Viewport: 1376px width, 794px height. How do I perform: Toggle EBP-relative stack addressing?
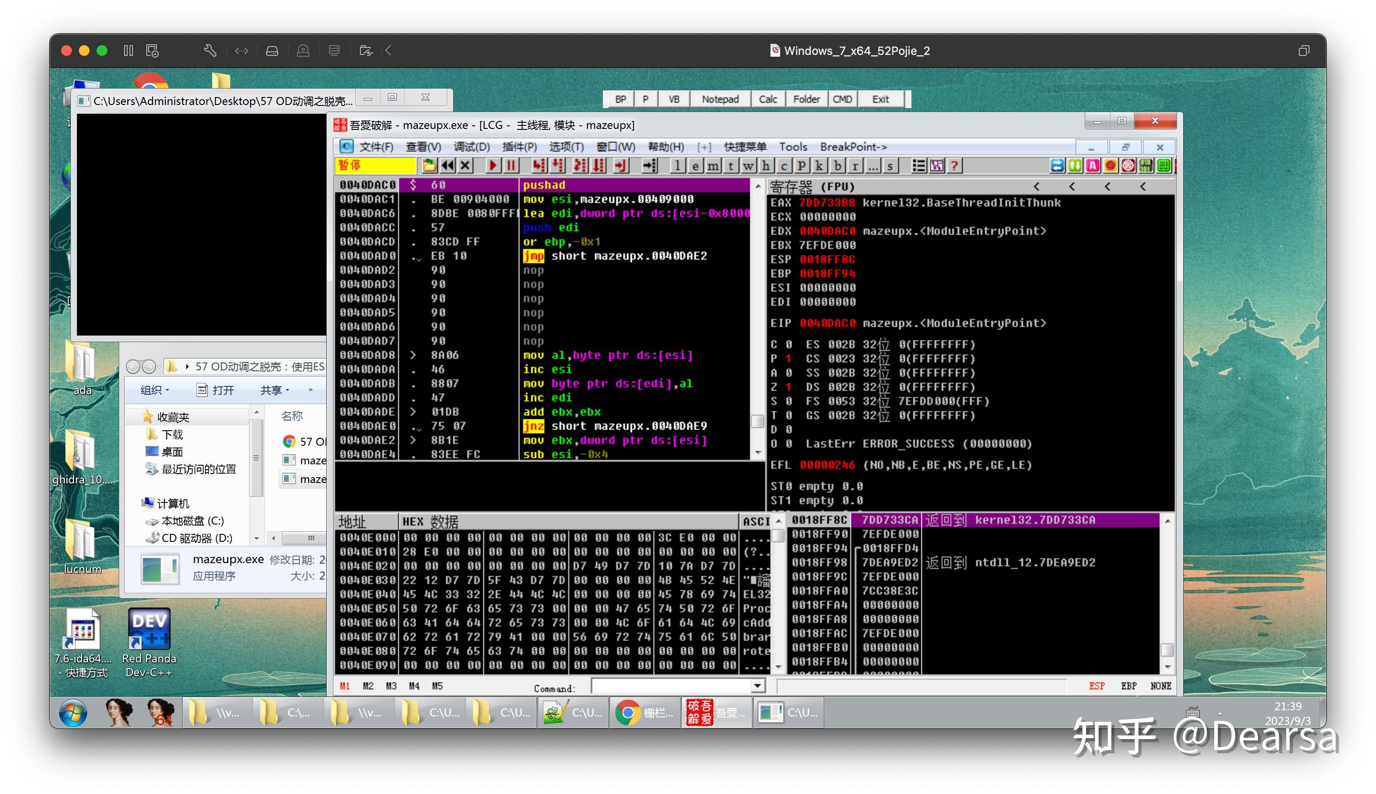click(1128, 686)
